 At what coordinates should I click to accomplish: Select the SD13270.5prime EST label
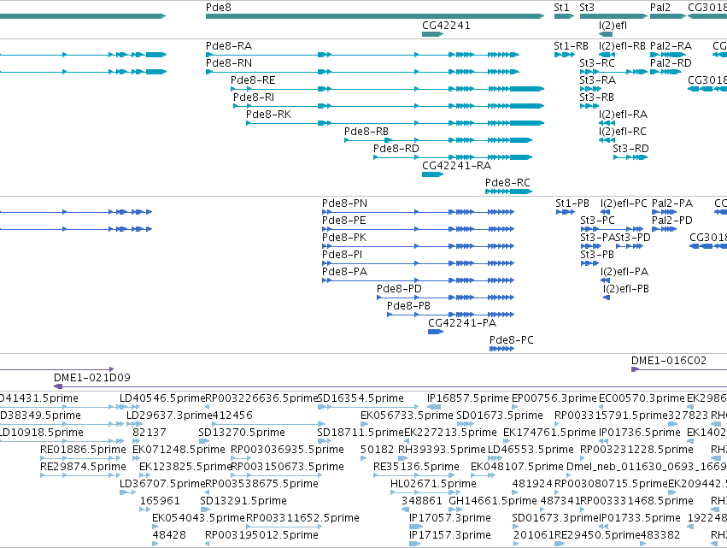(242, 433)
